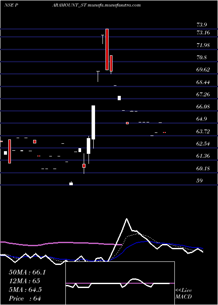
Task: Click the small white candle at 59
Action: (x=71, y=184)
